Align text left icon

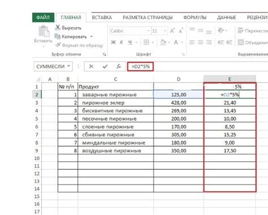192,42
